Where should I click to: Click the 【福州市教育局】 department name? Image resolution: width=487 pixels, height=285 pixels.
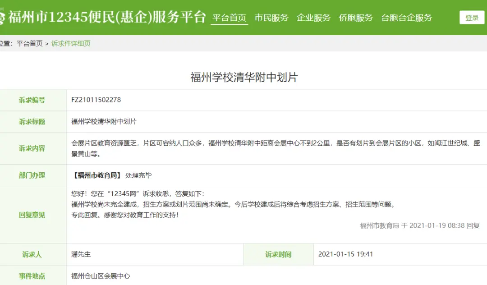(x=96, y=175)
